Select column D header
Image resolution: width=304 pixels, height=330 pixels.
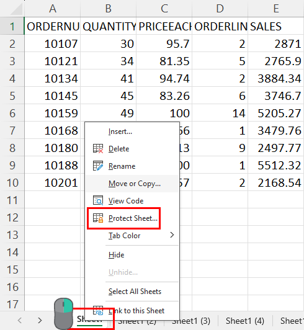pos(220,9)
